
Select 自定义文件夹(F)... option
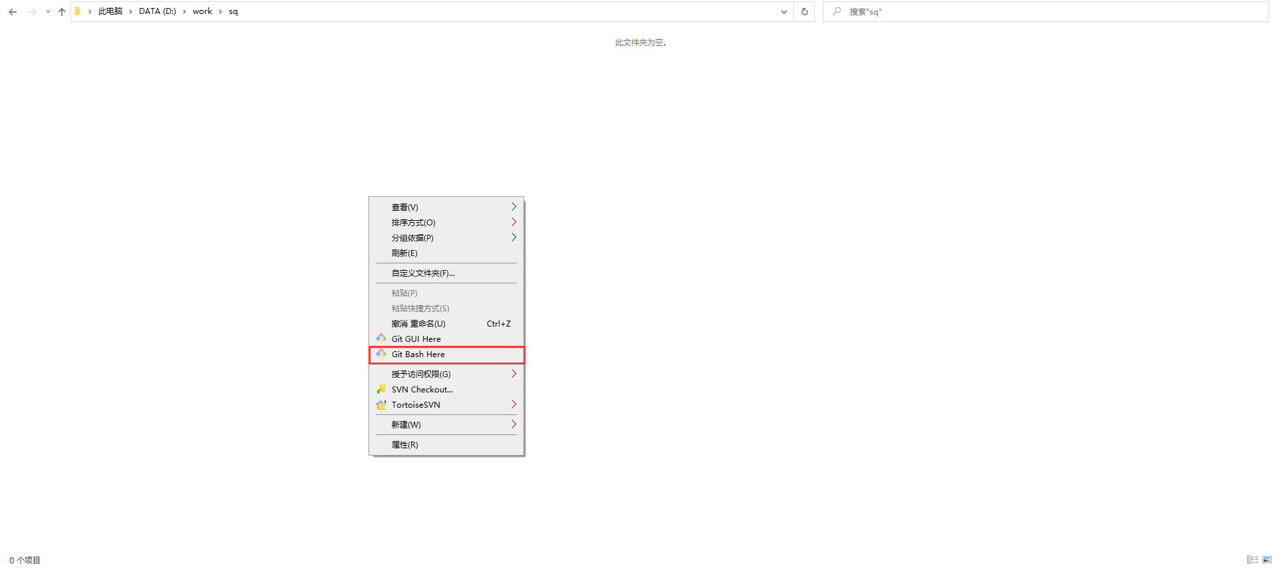(446, 273)
